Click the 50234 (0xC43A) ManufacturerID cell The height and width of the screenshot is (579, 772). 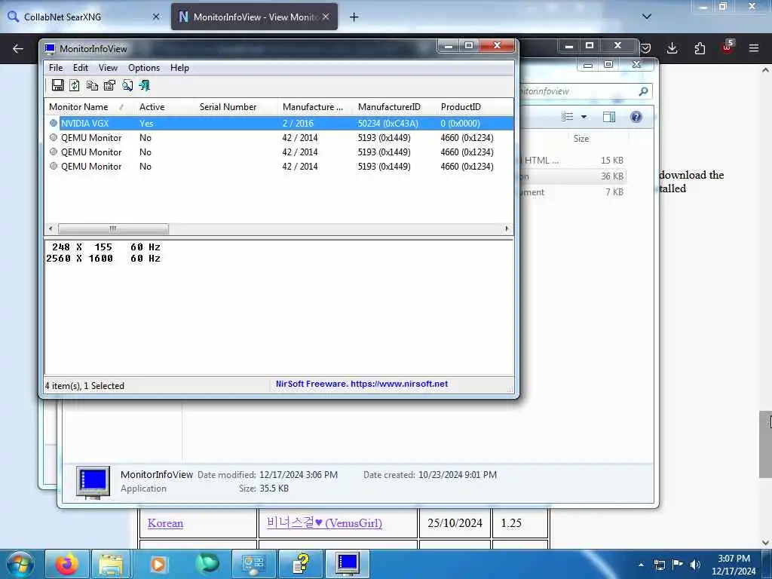[x=388, y=123]
